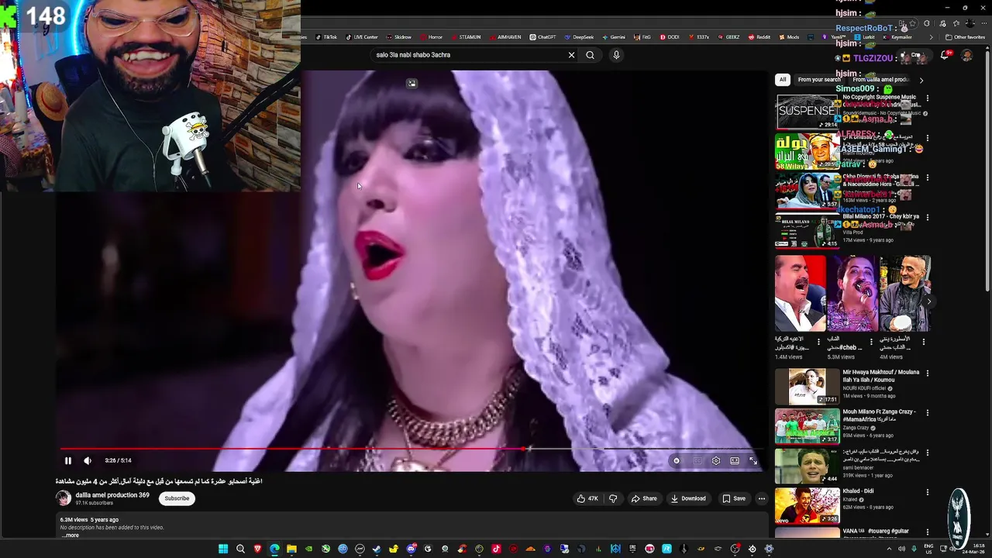Open LIVE Center bookmark
The image size is (992, 558).
tap(362, 37)
